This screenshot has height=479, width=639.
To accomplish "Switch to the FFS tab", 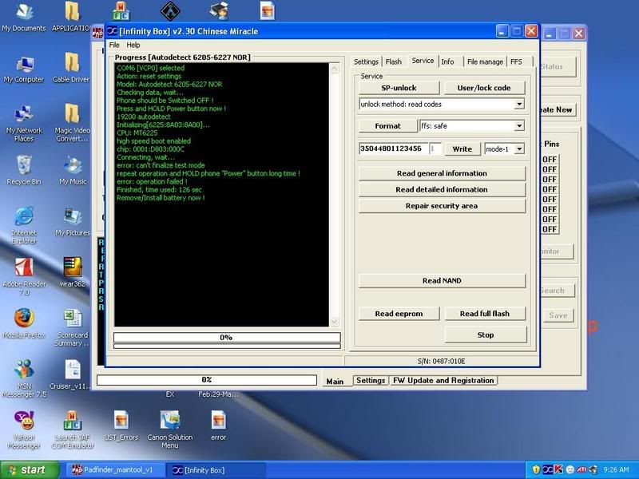I will (516, 61).
